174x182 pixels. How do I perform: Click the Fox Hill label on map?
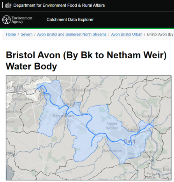pyautogui.click(x=131, y=156)
